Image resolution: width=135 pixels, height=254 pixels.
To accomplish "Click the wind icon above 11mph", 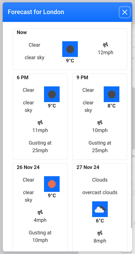I will pyautogui.click(x=40, y=123).
